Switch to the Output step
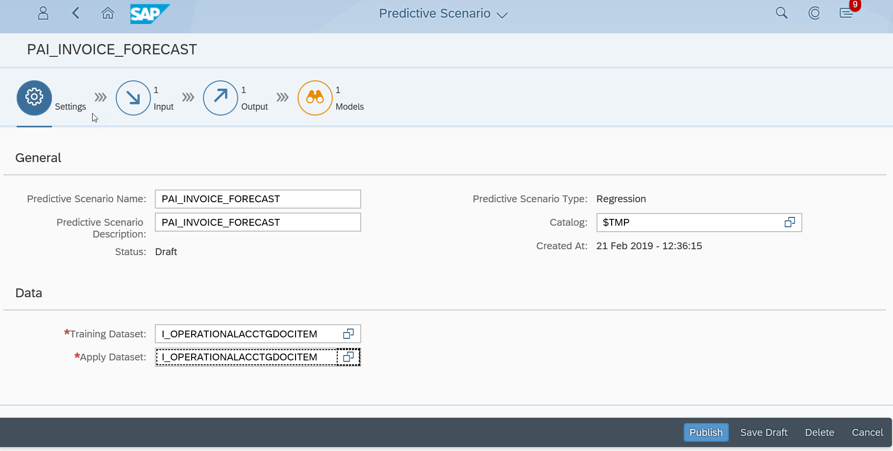This screenshot has height=451, width=893. (221, 98)
